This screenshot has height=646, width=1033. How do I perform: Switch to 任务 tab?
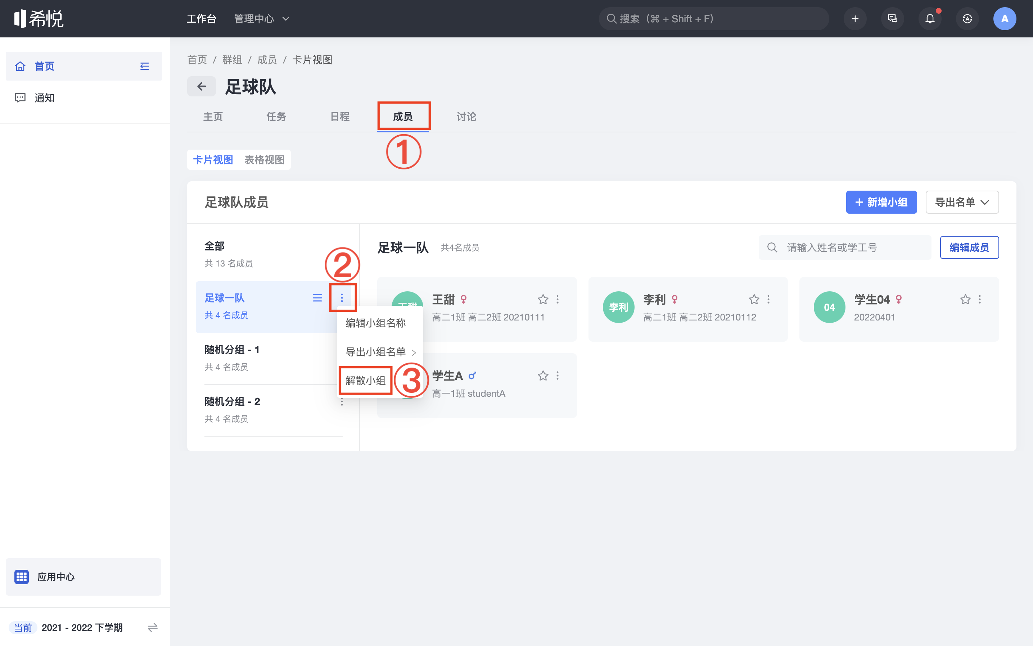pyautogui.click(x=276, y=117)
